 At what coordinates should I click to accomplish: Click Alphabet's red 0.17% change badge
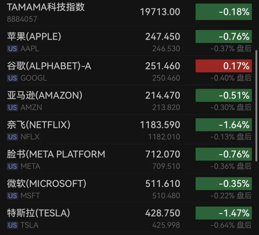click(x=223, y=66)
